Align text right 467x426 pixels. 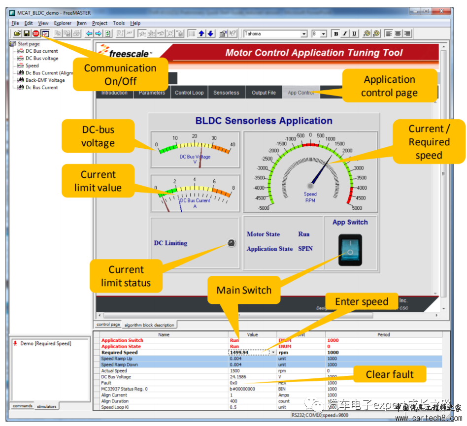[407, 33]
